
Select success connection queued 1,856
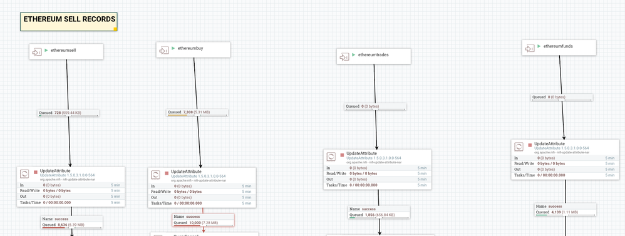coord(380,212)
